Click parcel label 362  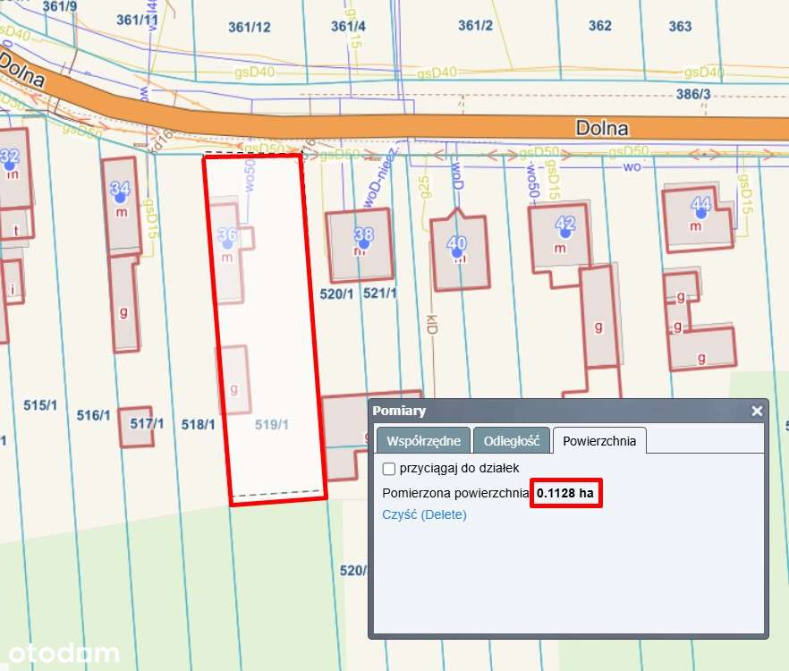pyautogui.click(x=599, y=26)
